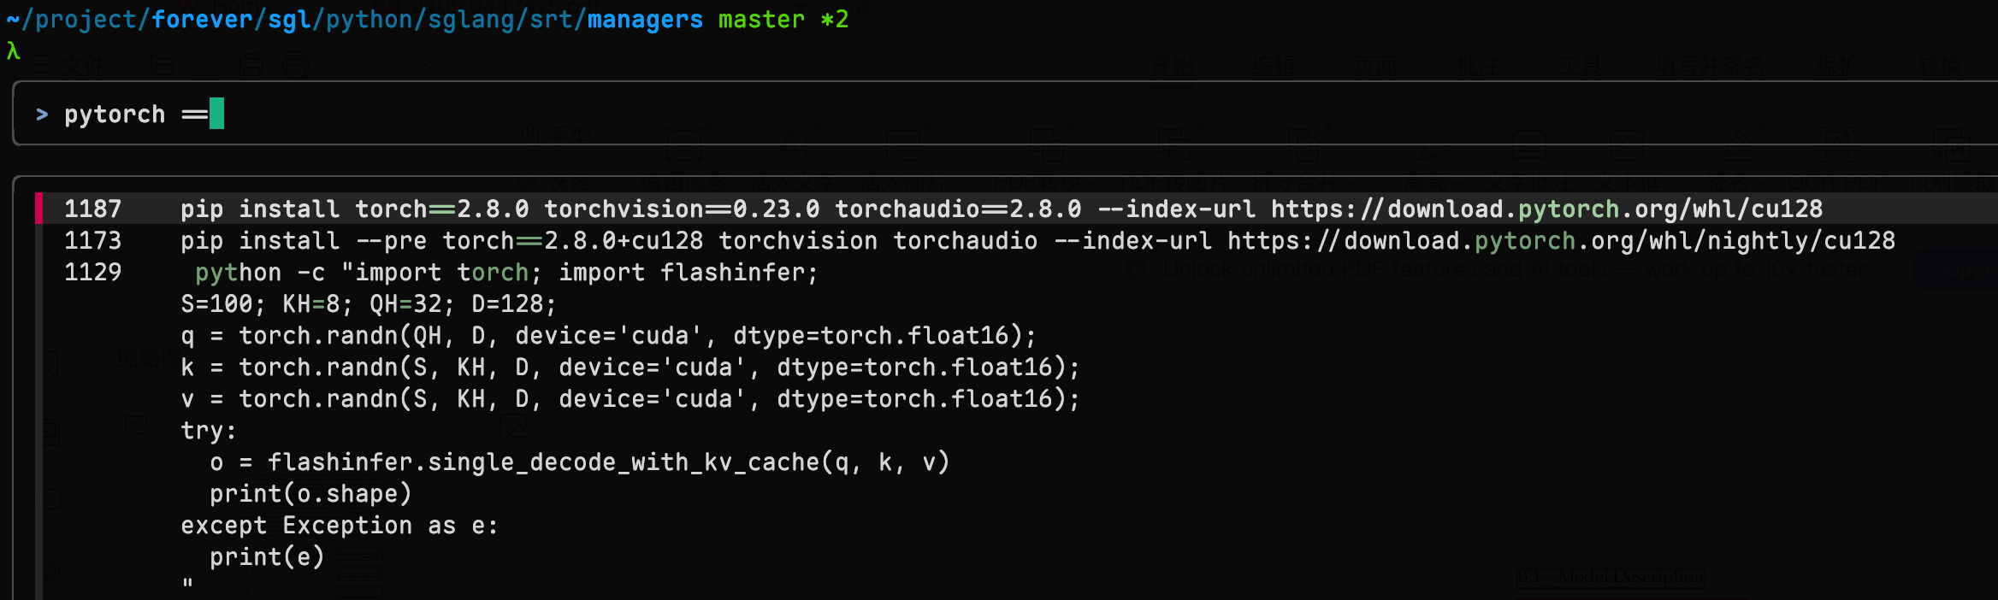Open the pytorch nightly/cu128 index URL
The image size is (1998, 600).
(x=1561, y=241)
